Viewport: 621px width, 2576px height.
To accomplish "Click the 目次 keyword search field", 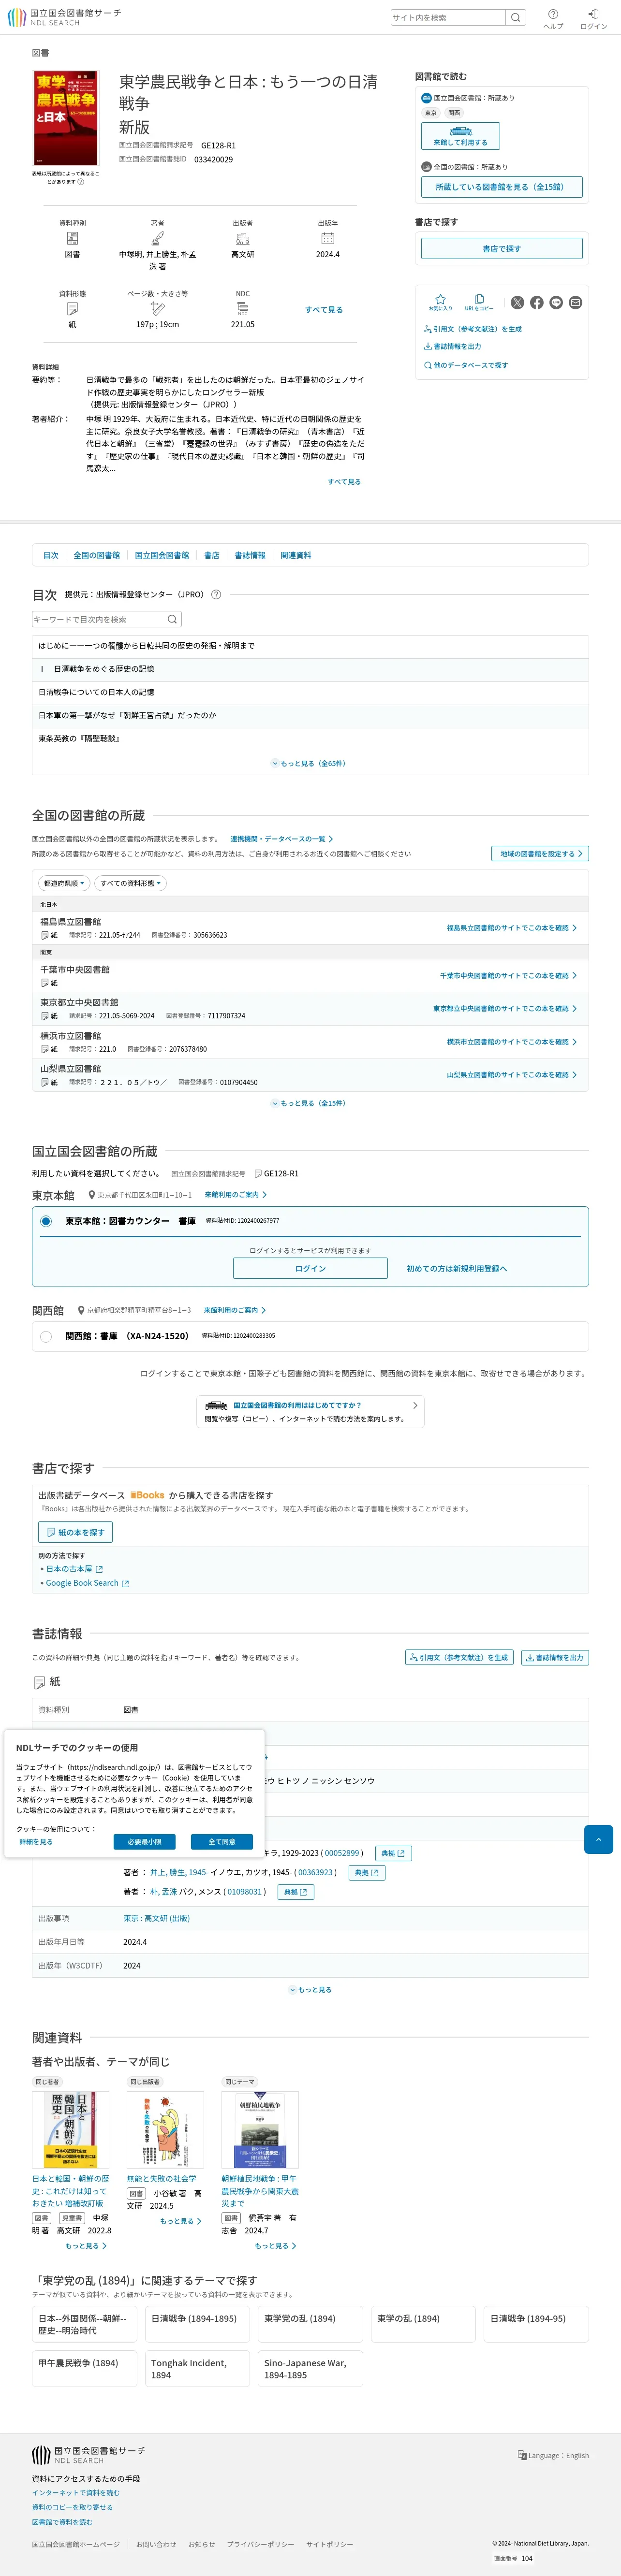I will point(98,619).
